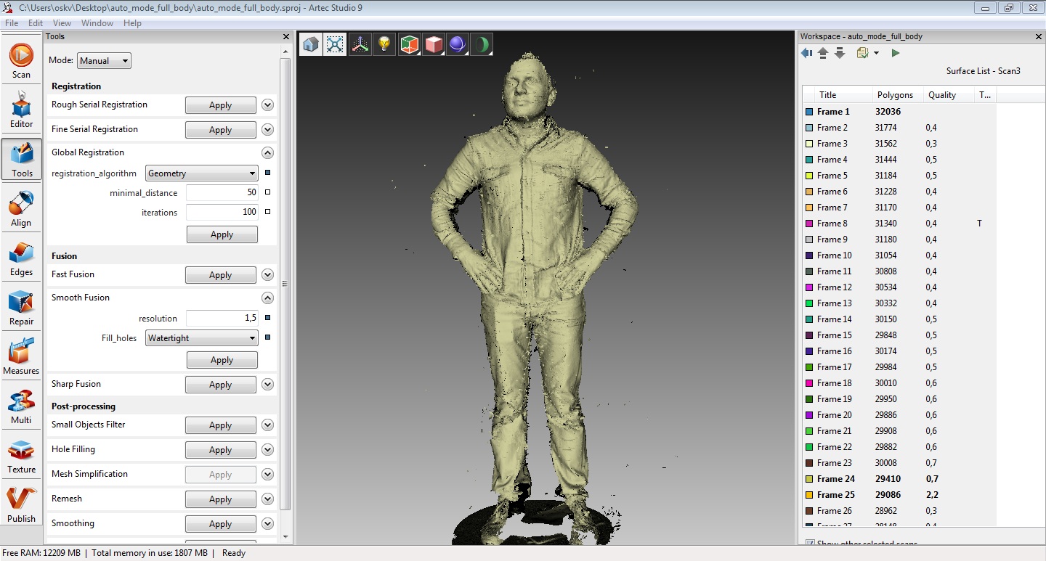
Task: Apply Smooth Fusion
Action: [x=222, y=360]
